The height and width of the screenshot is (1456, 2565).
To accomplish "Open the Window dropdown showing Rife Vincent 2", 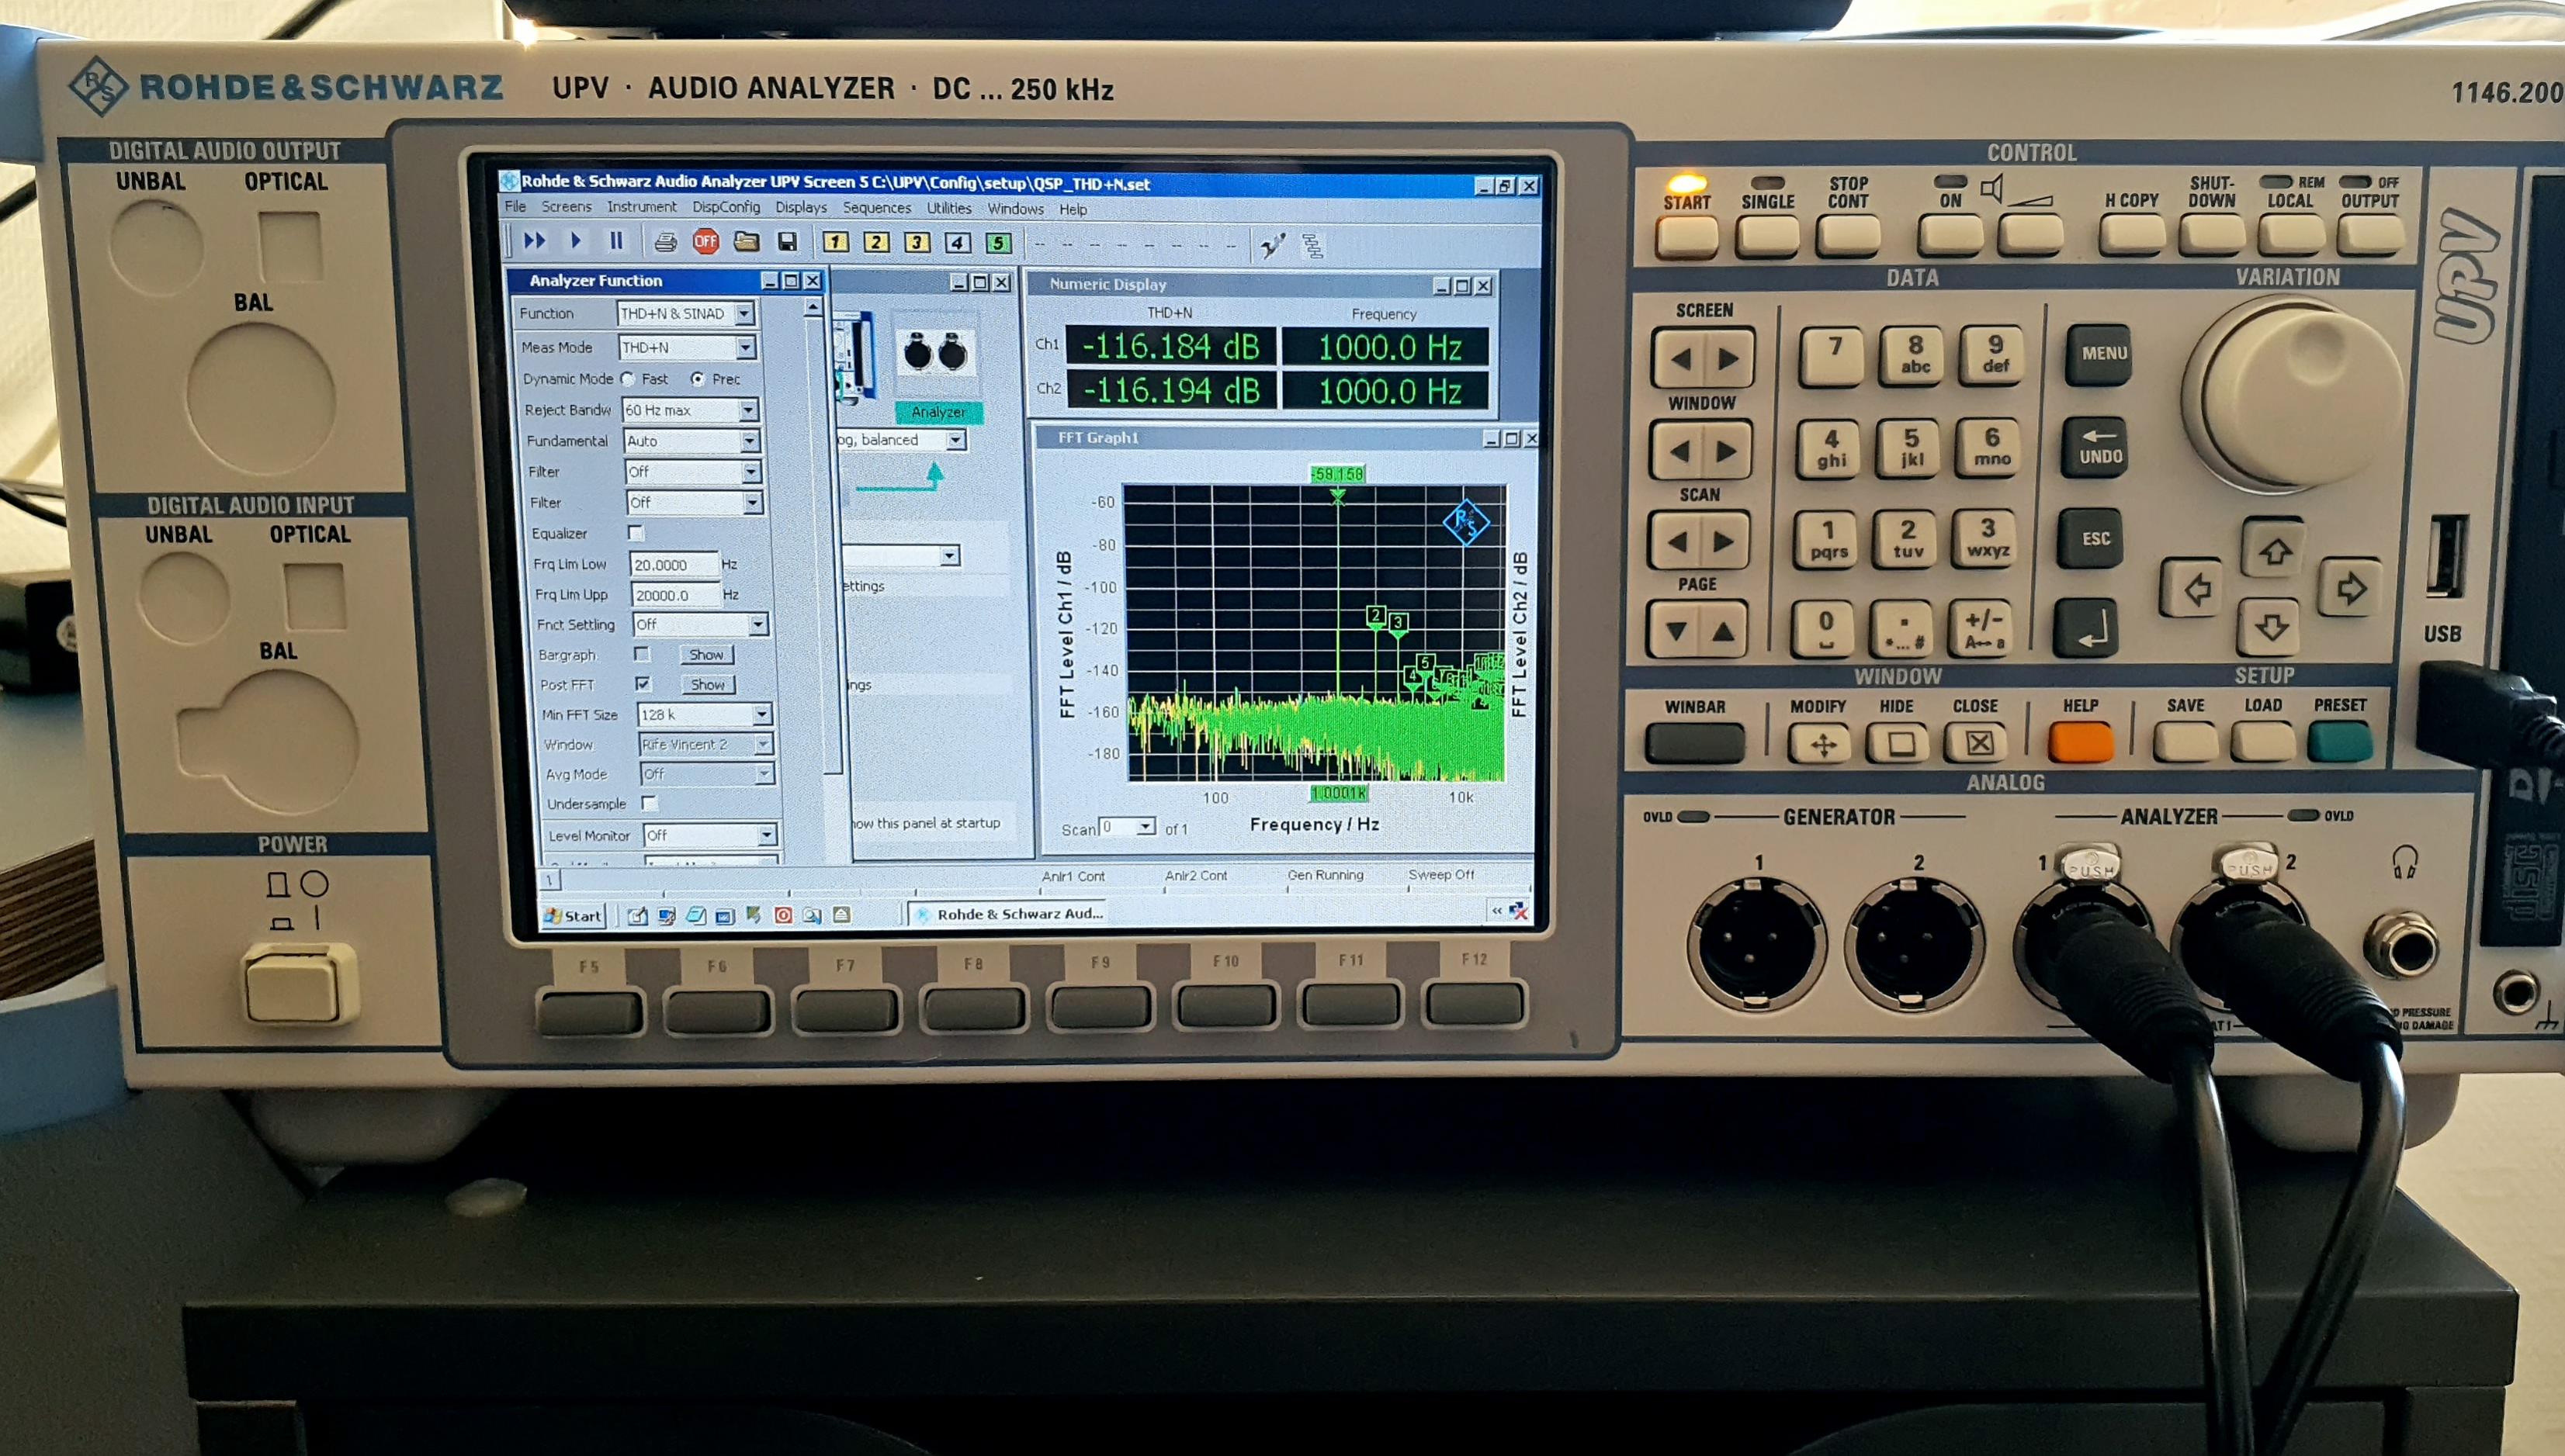I will click(764, 744).
